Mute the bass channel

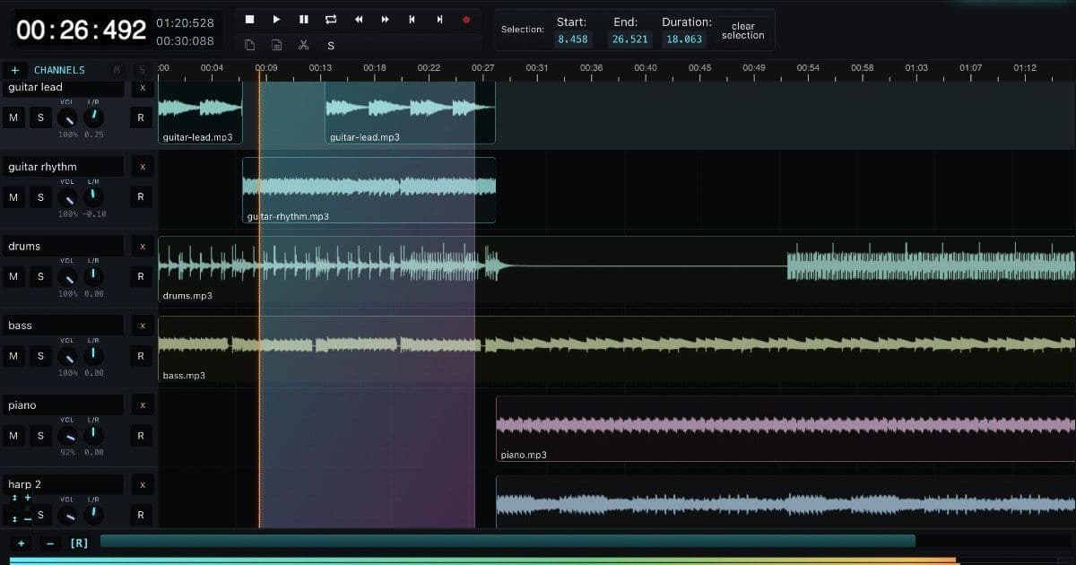(x=13, y=356)
